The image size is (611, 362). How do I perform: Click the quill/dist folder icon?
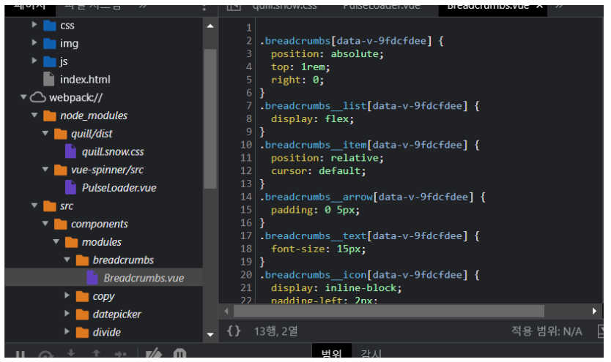(x=60, y=134)
